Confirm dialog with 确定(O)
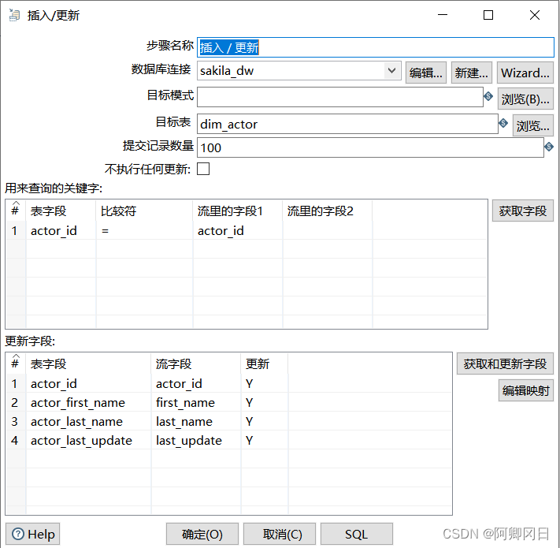The width and height of the screenshot is (560, 548). tap(202, 534)
